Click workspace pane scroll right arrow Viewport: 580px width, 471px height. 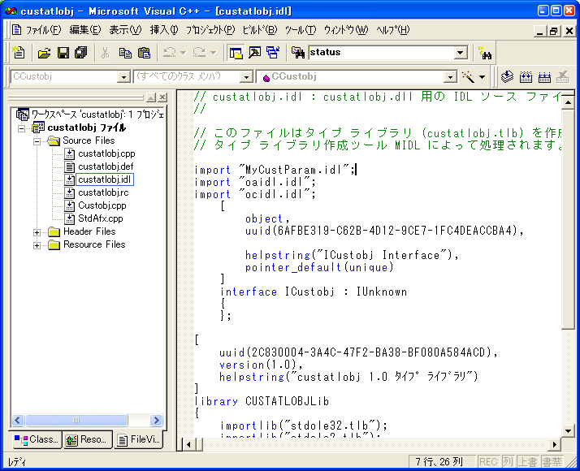[x=156, y=421]
